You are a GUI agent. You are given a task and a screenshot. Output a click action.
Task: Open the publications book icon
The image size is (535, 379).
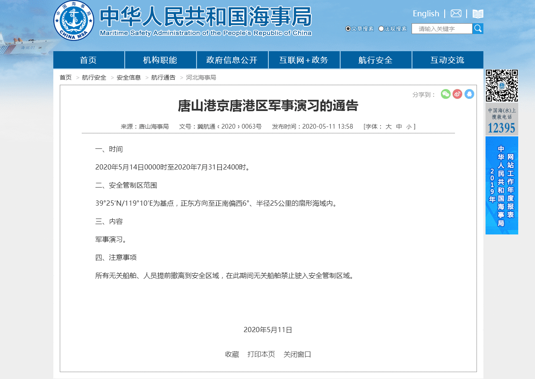pos(477,13)
